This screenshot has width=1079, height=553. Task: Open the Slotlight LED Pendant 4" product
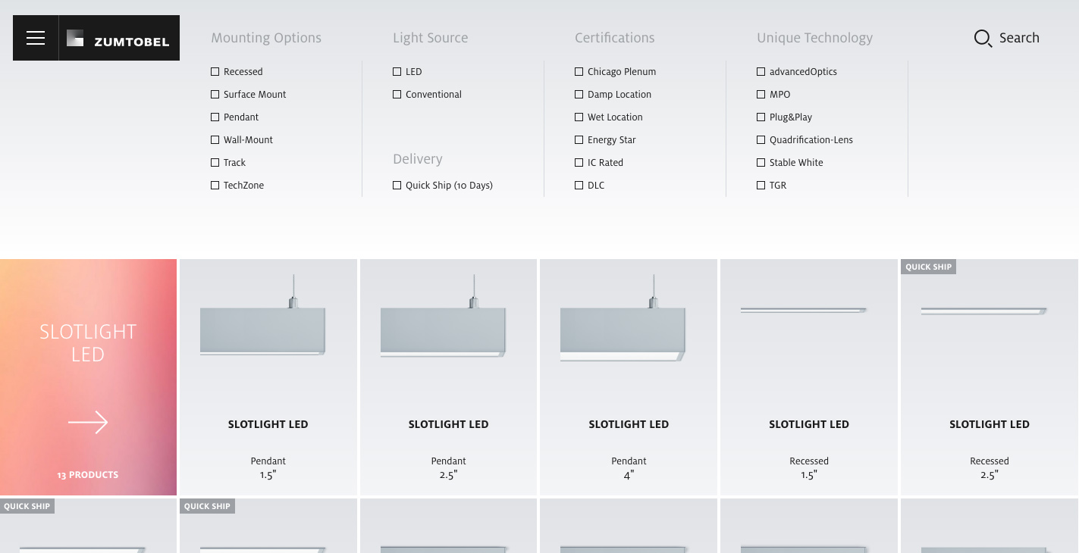click(x=629, y=377)
